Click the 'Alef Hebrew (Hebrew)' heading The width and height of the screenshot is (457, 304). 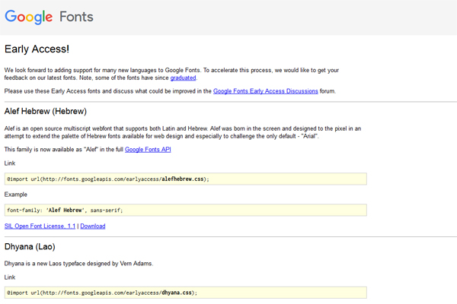pos(46,112)
